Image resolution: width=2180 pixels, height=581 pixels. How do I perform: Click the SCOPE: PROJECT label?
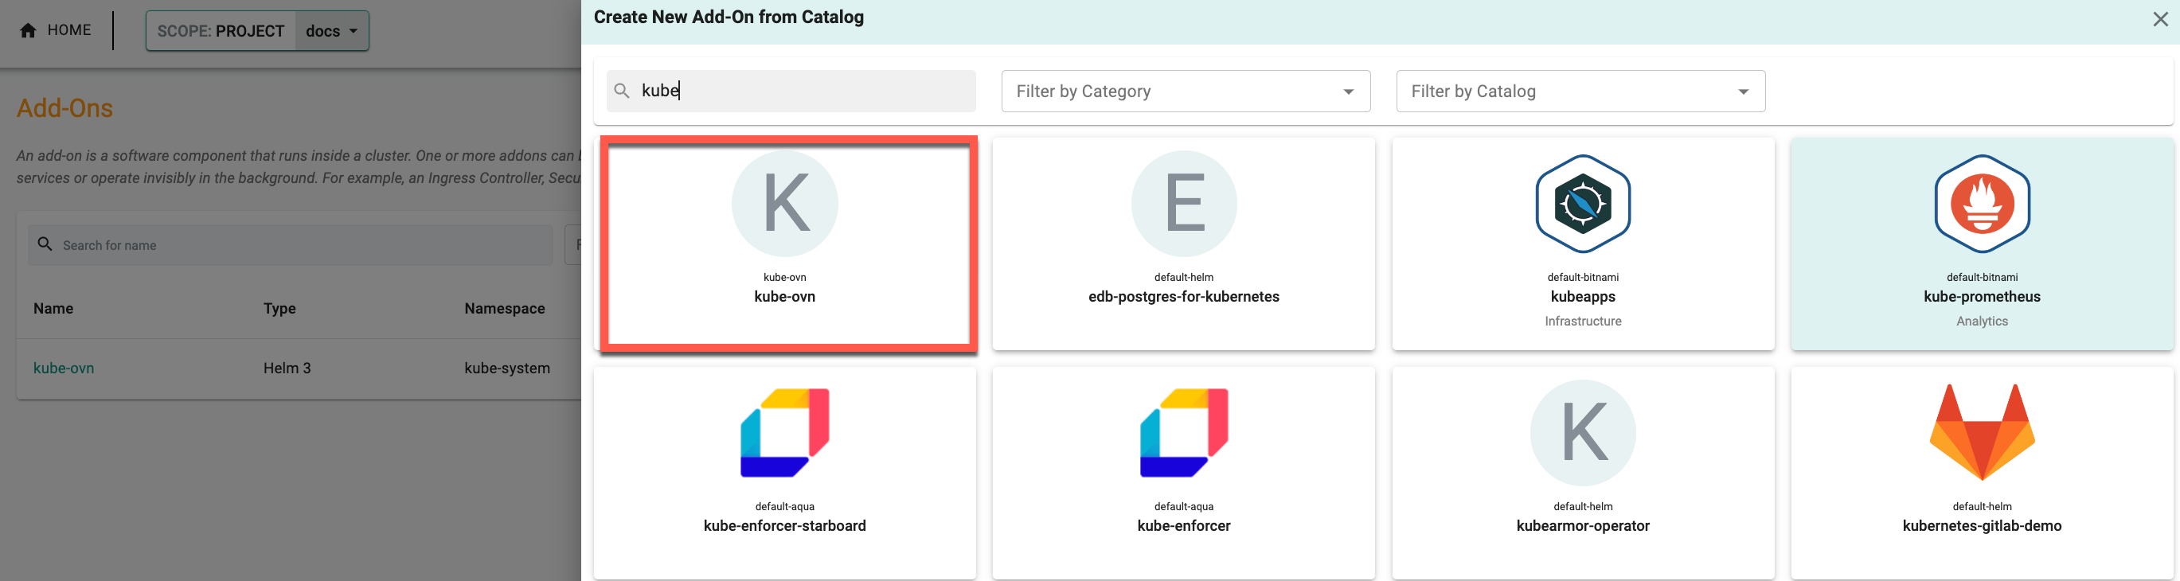click(x=221, y=31)
